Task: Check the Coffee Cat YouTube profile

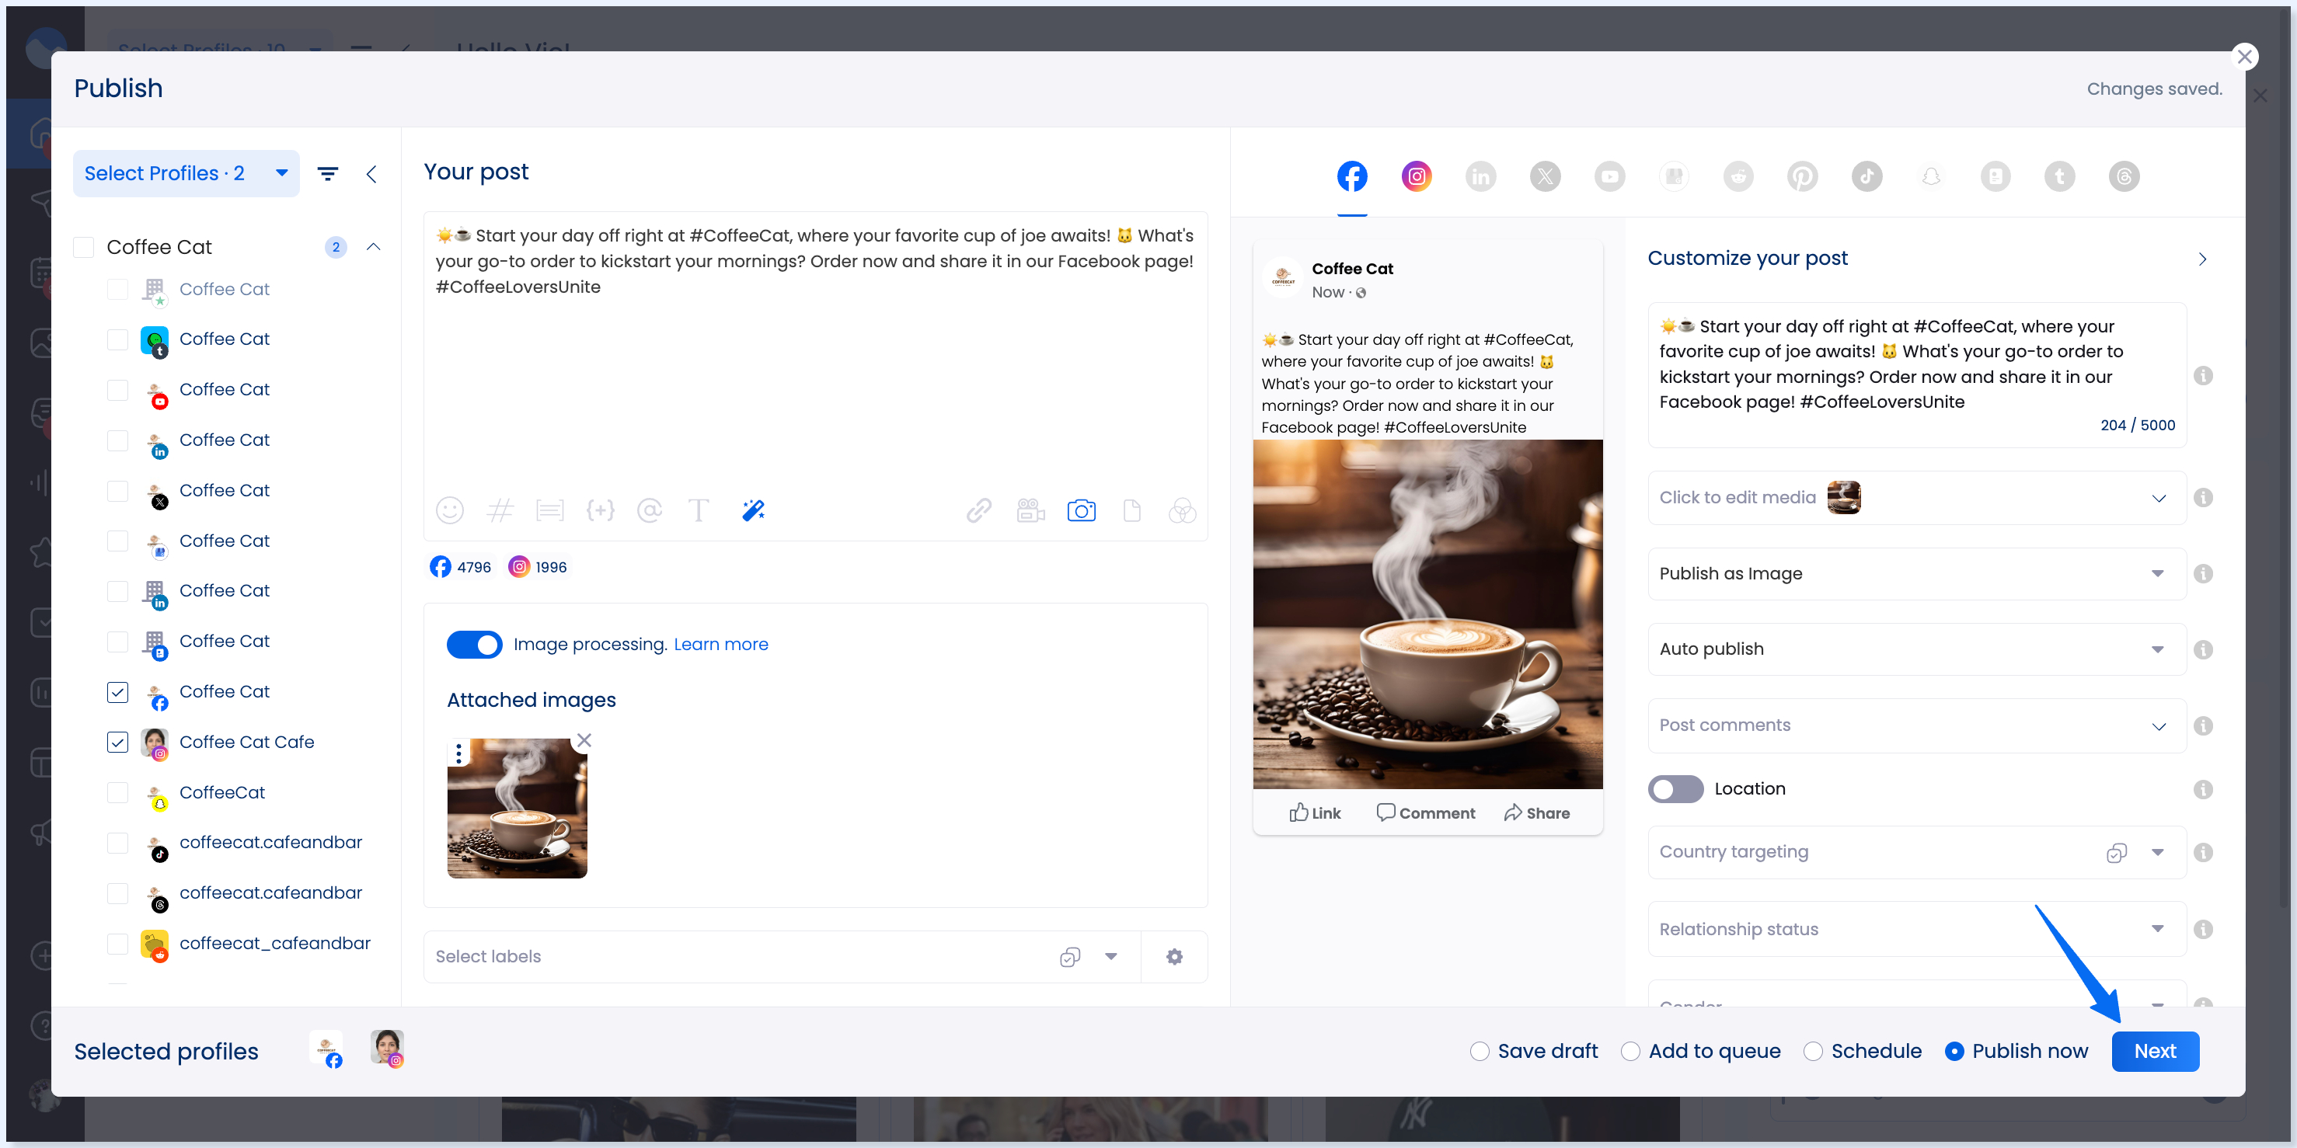Action: (117, 391)
